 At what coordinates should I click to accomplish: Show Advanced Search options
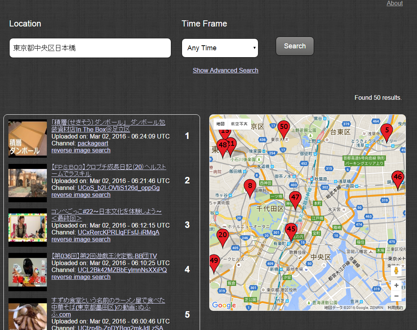click(x=225, y=70)
